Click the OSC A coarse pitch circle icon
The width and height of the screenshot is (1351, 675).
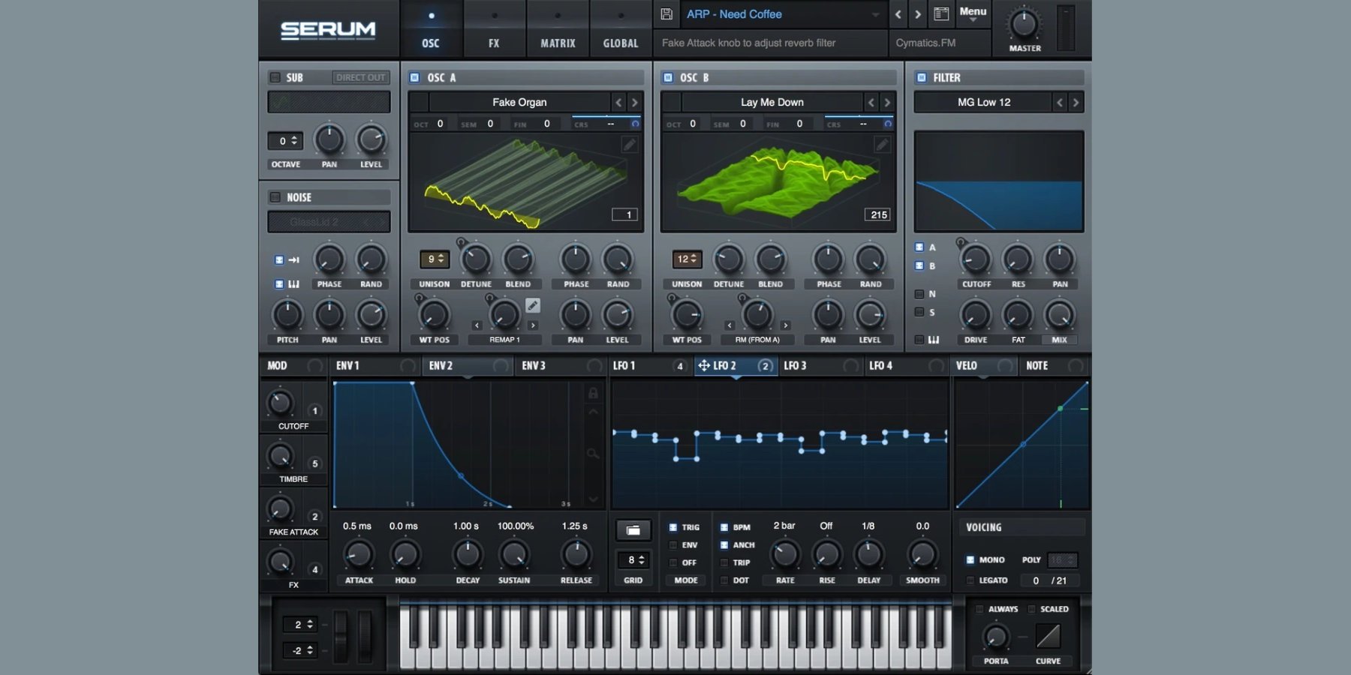click(x=635, y=124)
